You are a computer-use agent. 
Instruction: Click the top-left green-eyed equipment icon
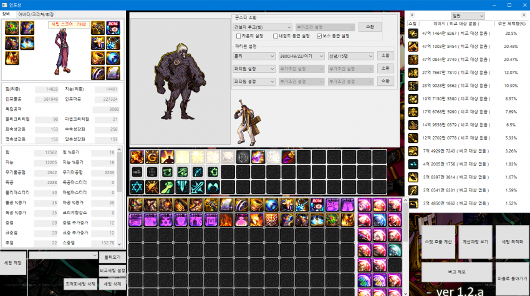click(12, 27)
